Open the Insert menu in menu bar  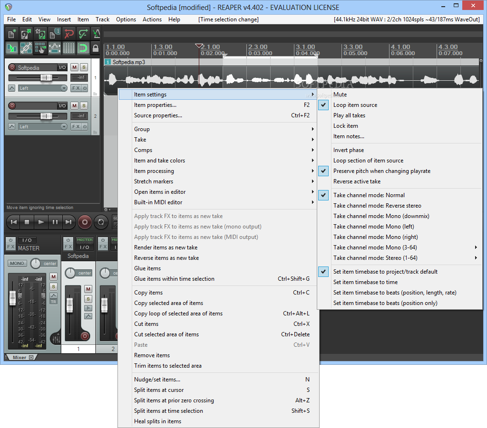(64, 19)
